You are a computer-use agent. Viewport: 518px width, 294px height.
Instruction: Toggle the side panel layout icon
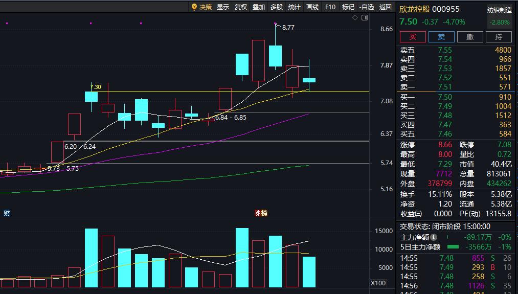pos(365,17)
